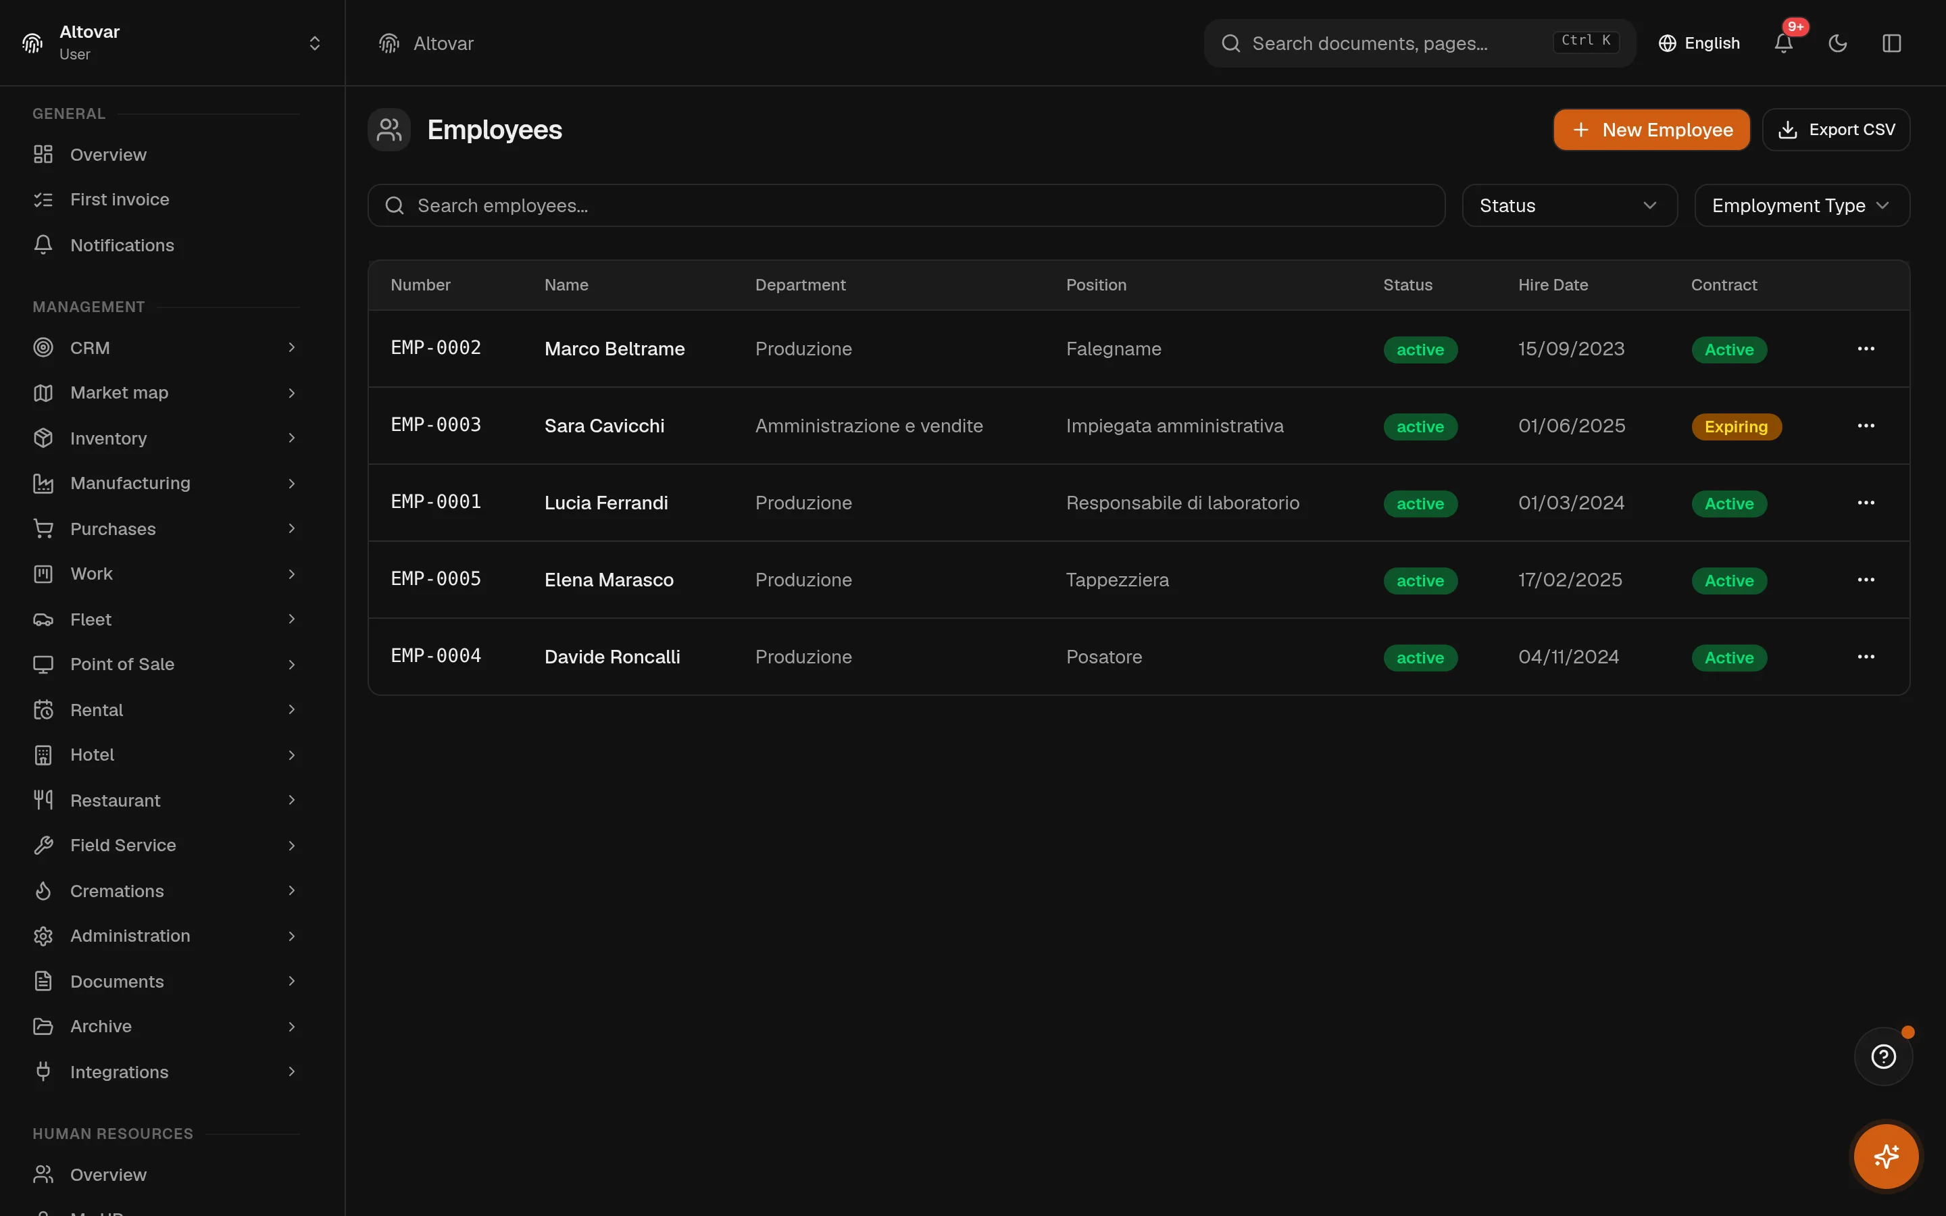This screenshot has width=1946, height=1216.
Task: Open employee Lucia Ferrandi
Action: tap(605, 503)
